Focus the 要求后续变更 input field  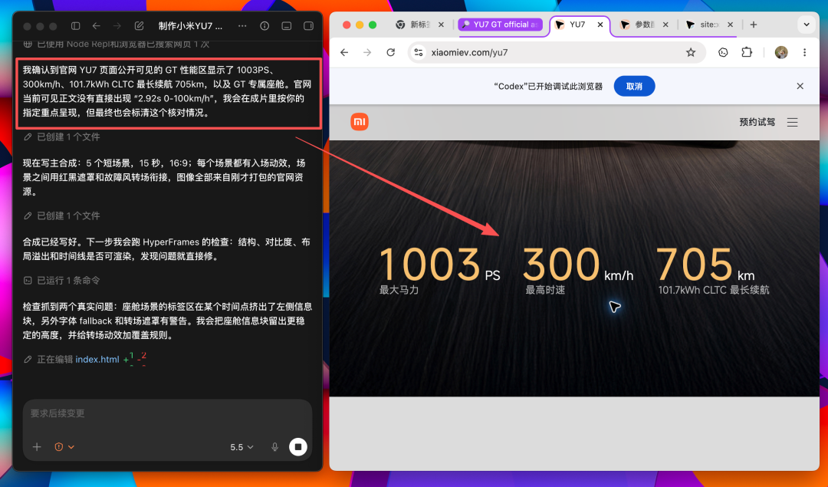(x=167, y=413)
